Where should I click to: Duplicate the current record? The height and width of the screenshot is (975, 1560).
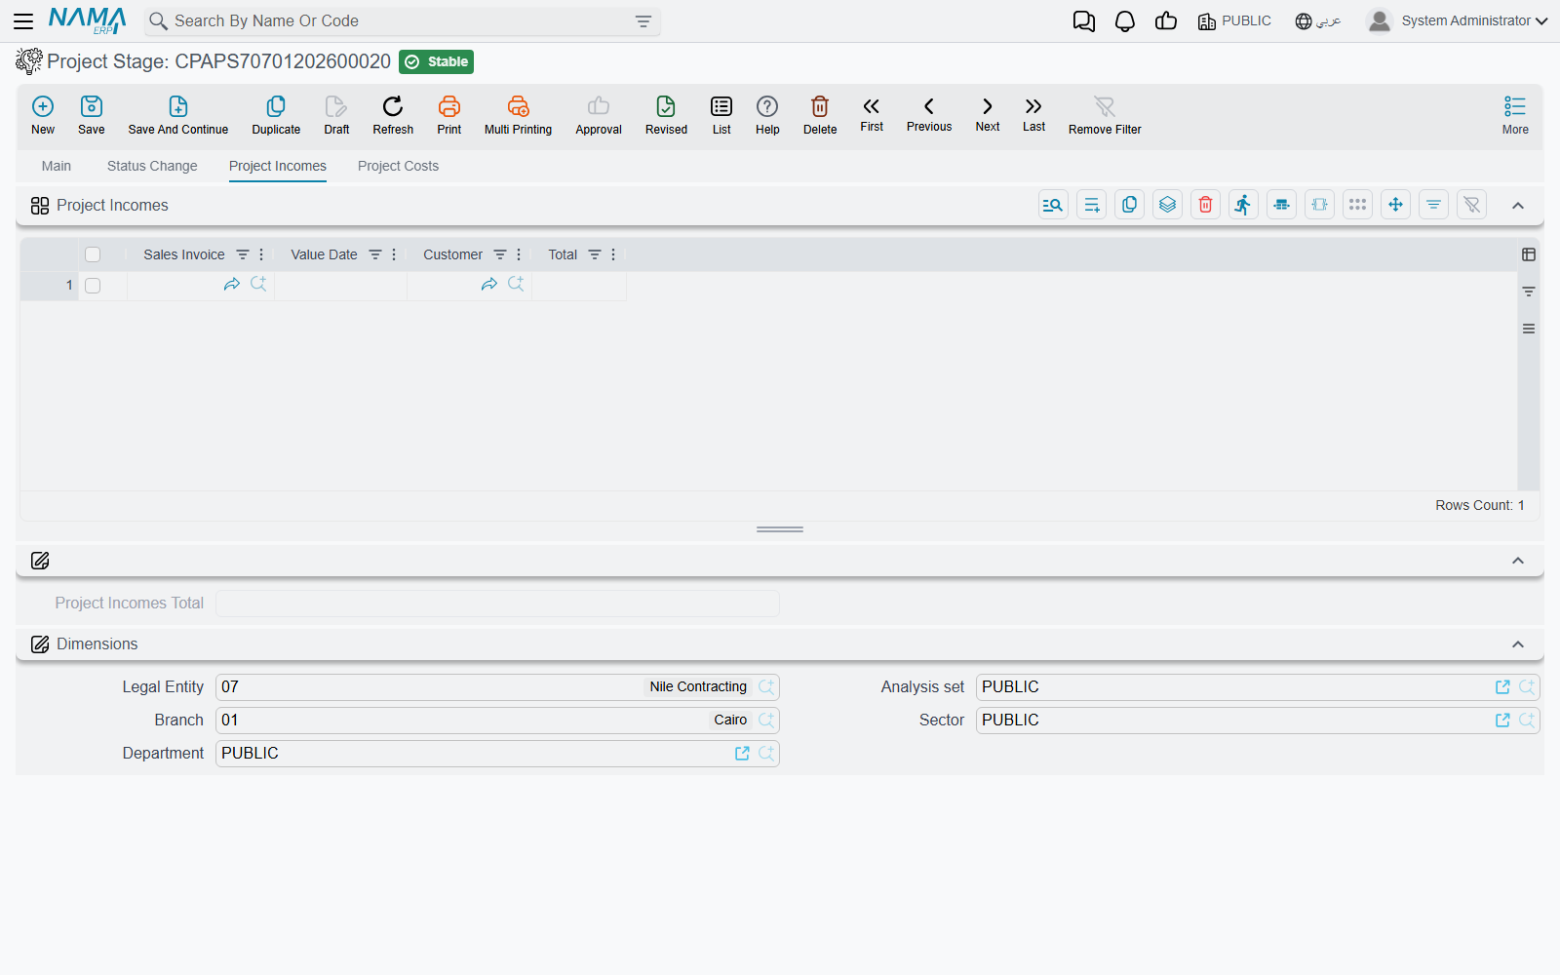pyautogui.click(x=276, y=115)
